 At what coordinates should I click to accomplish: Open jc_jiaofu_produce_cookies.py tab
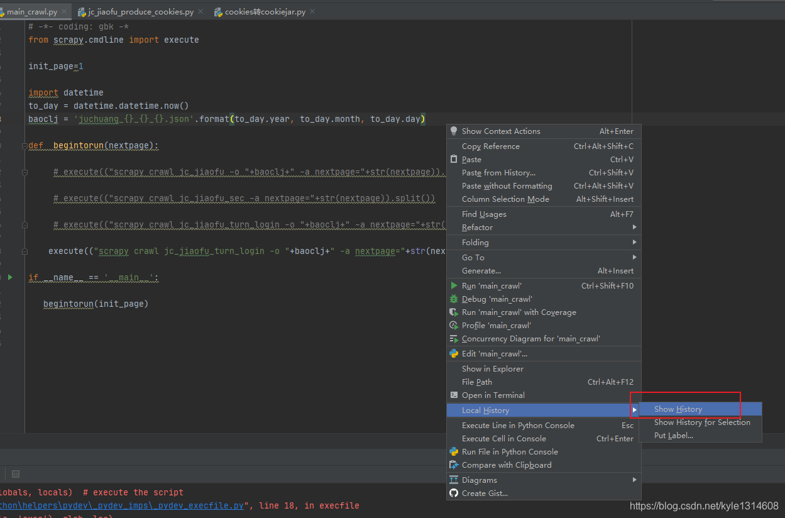[x=141, y=12]
